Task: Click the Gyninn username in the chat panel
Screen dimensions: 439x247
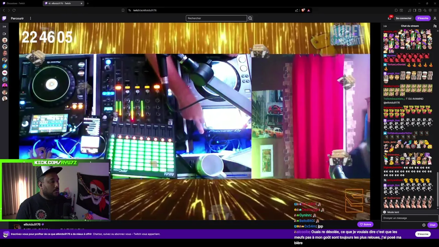Action: [391, 56]
